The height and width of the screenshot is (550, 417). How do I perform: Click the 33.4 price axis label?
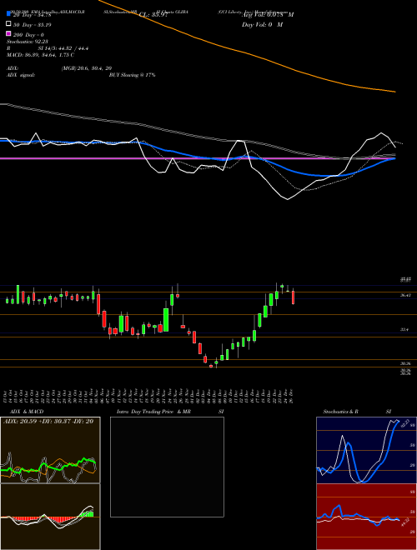pos(404,330)
